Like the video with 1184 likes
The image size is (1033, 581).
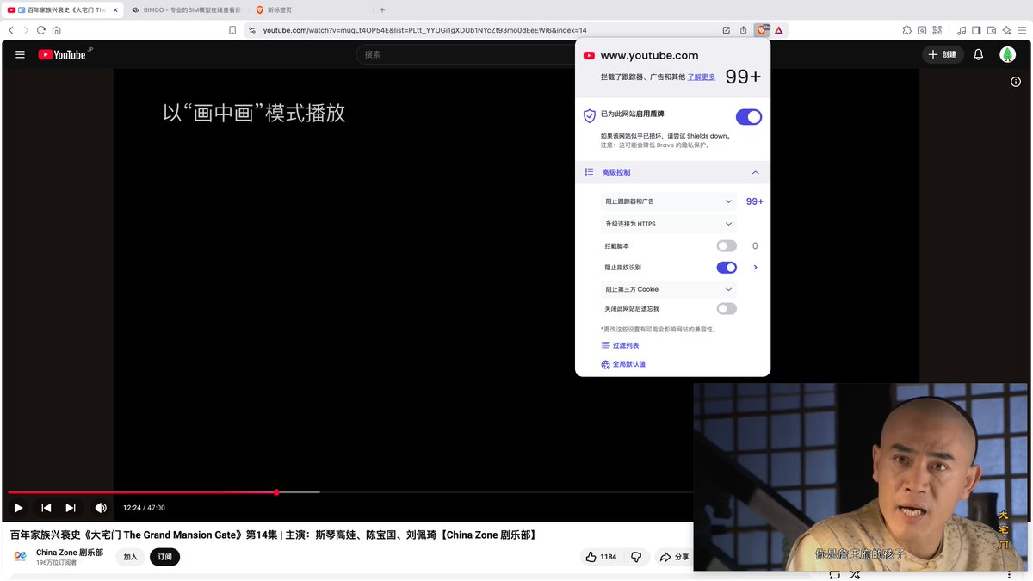(x=602, y=557)
